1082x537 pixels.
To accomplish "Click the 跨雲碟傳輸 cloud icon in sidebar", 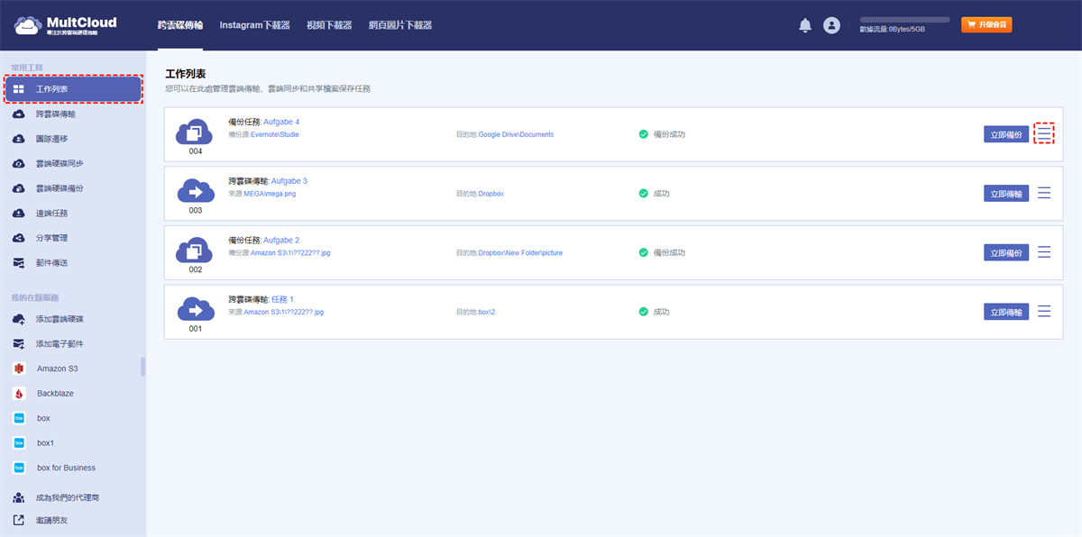I will coord(19,114).
